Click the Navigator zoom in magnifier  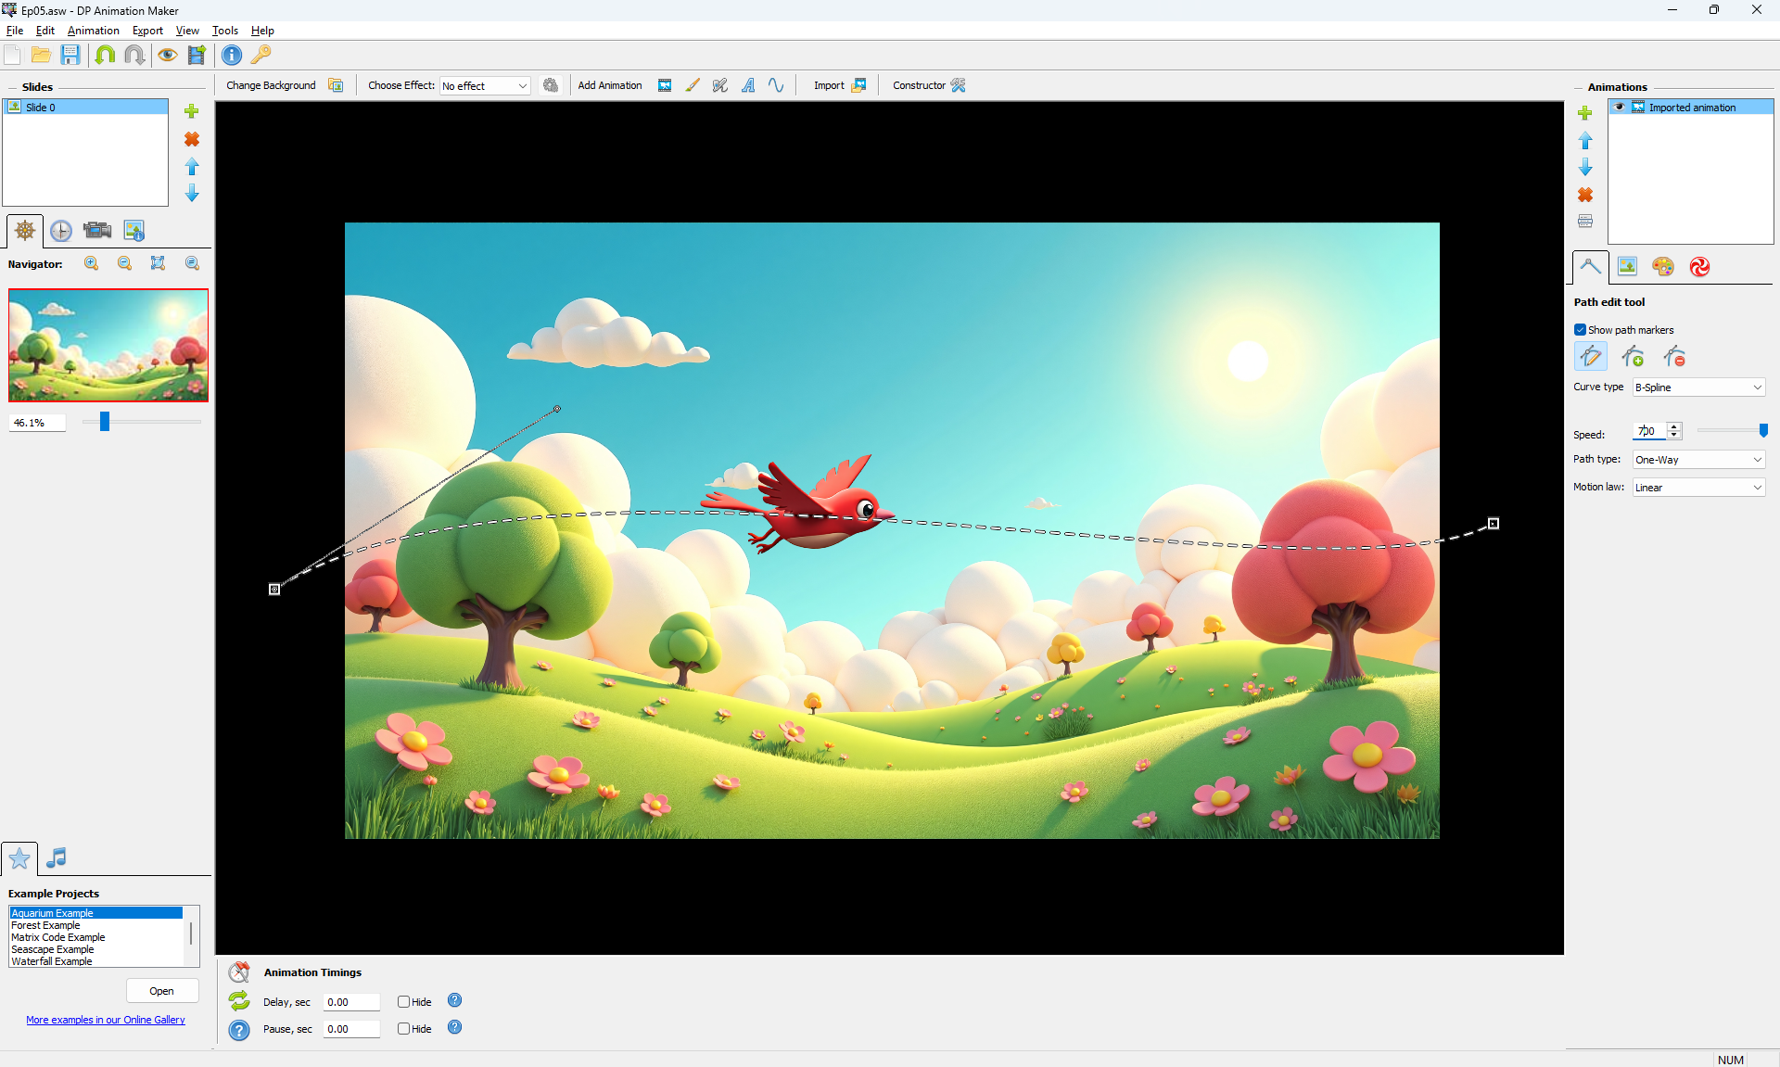92,263
